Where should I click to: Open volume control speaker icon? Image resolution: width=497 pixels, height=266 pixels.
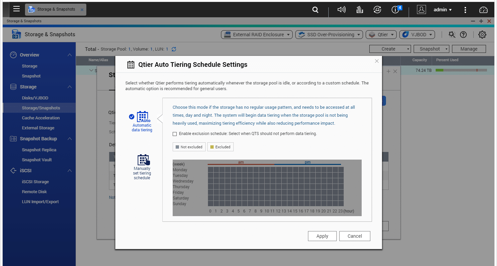[x=341, y=10]
